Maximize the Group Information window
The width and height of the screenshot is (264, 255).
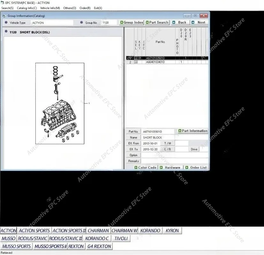195,16
